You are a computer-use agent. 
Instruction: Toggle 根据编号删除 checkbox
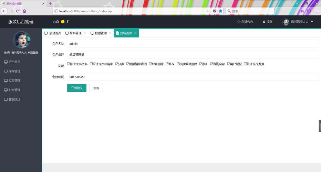tap(178, 64)
